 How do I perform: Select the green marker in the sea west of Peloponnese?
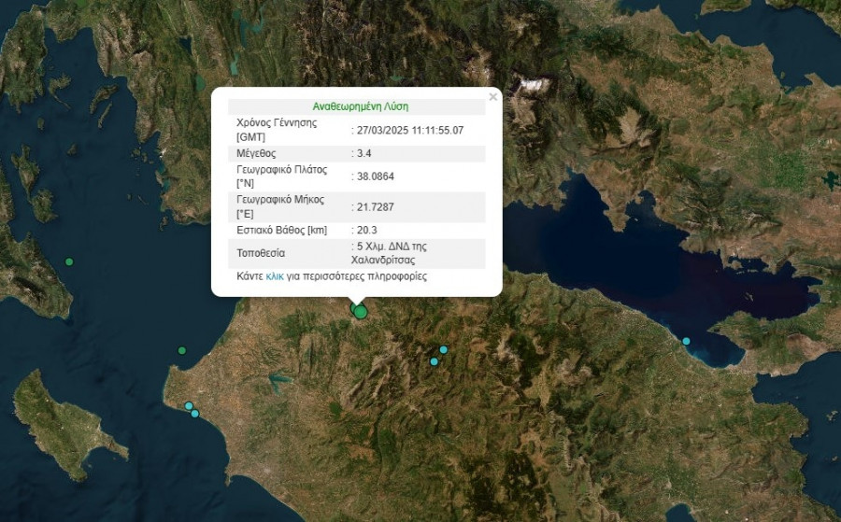point(182,350)
